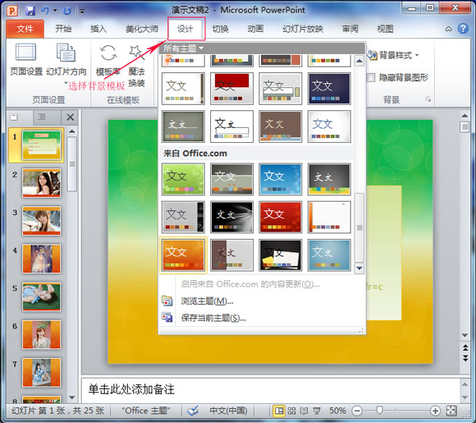The image size is (476, 423).
Task: Start Slide Show from status bar icon
Action: pyautogui.click(x=317, y=411)
